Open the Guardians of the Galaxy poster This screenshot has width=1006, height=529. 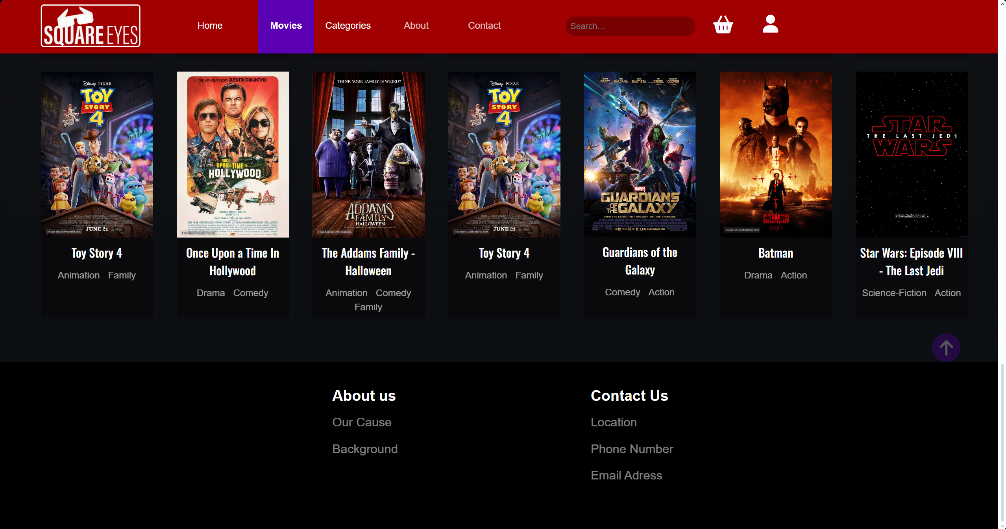click(640, 154)
